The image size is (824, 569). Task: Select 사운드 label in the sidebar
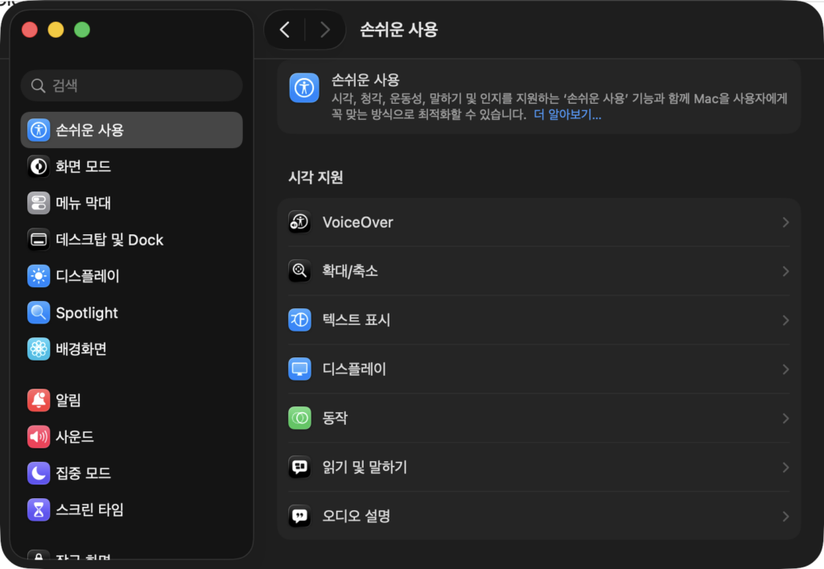pos(75,436)
